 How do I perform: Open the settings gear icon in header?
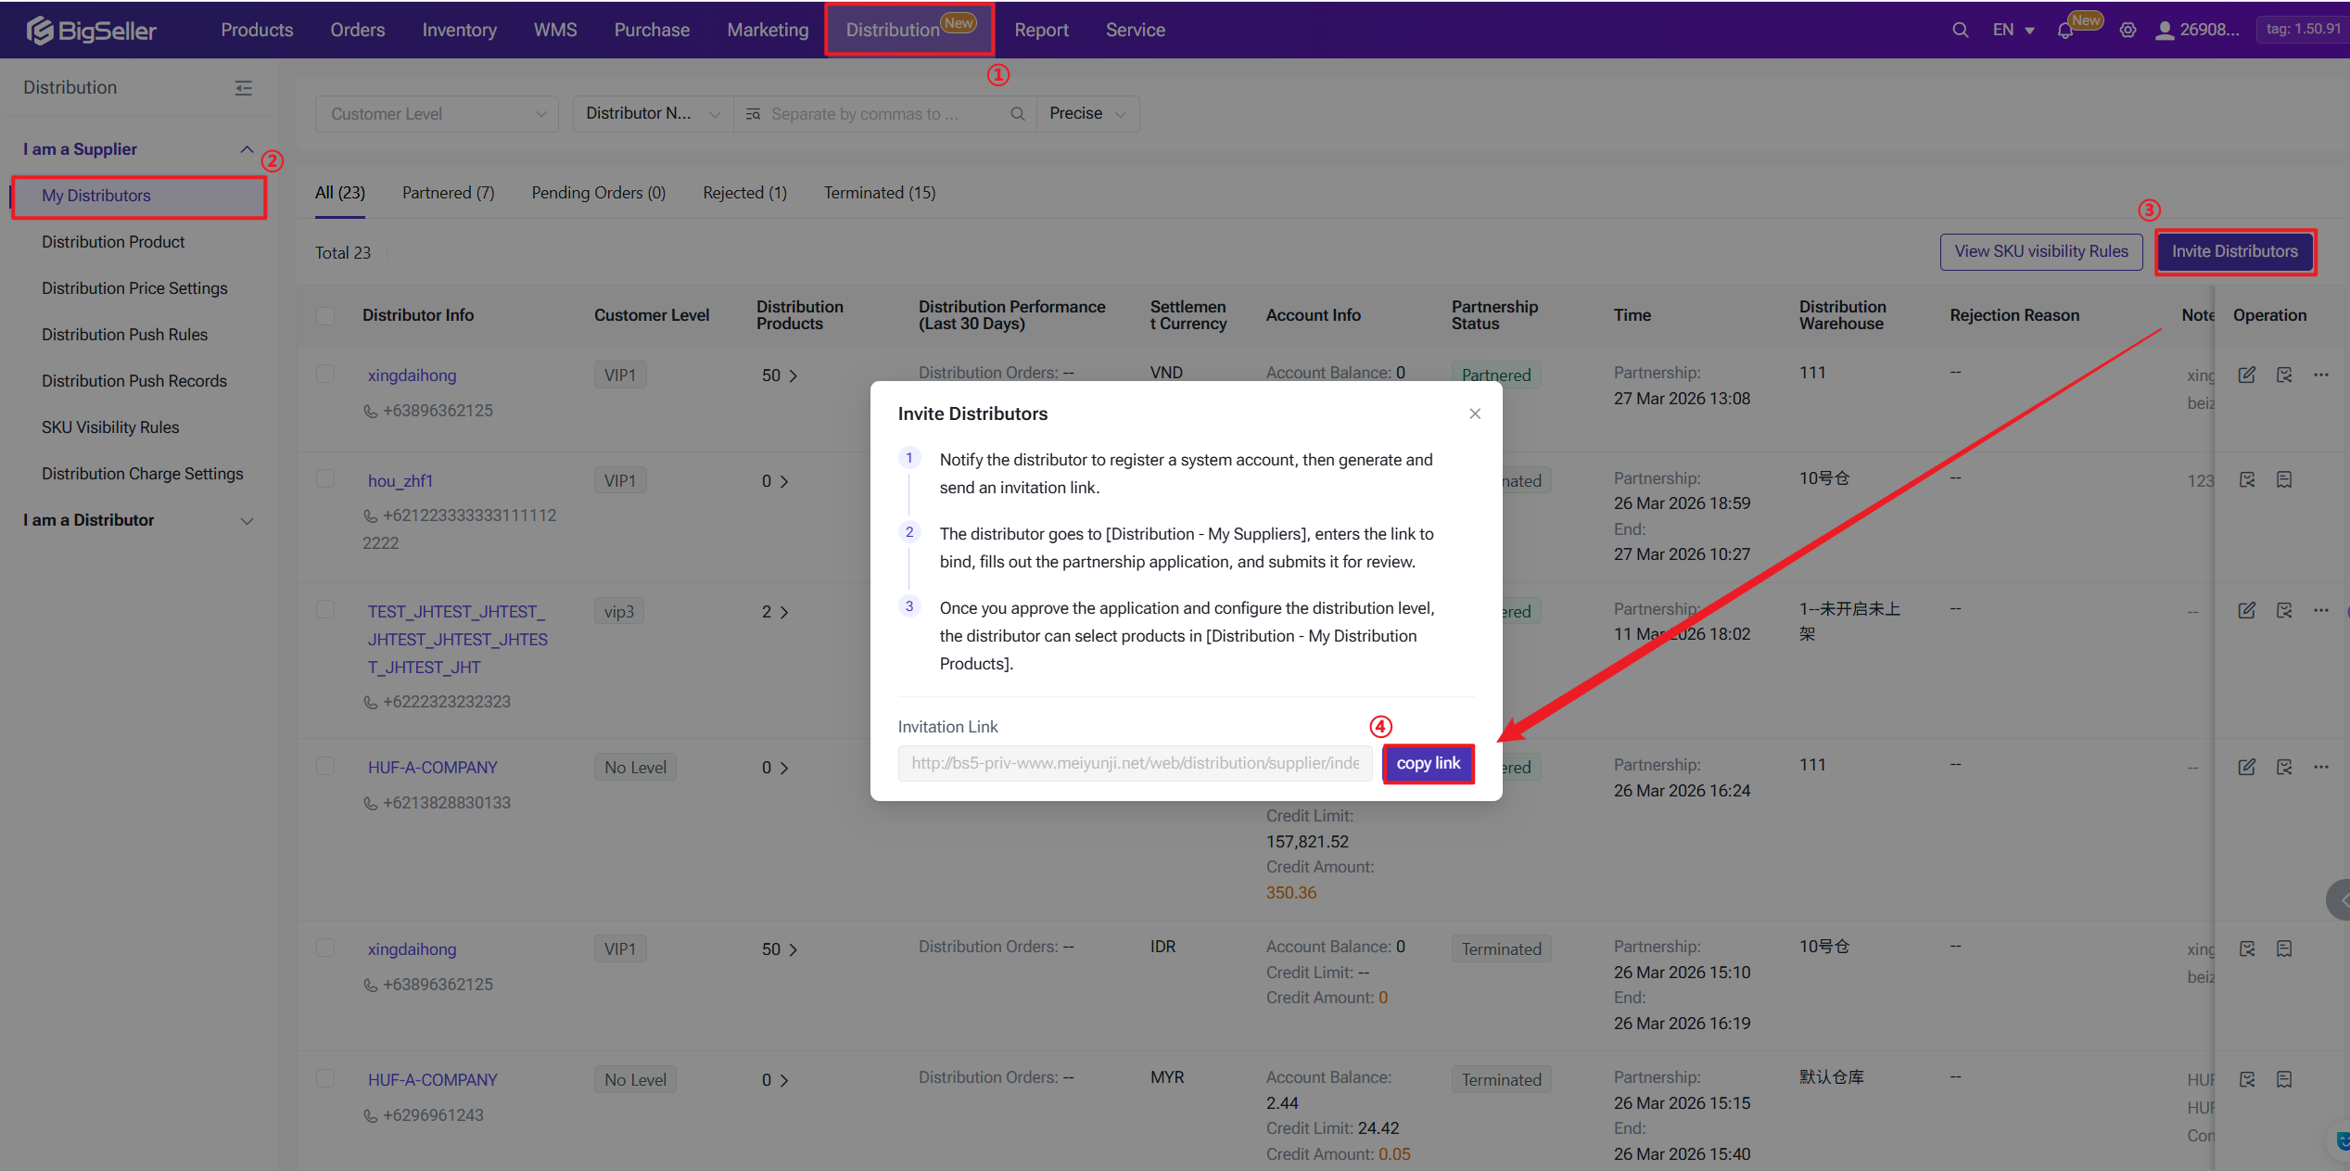pos(2128,30)
